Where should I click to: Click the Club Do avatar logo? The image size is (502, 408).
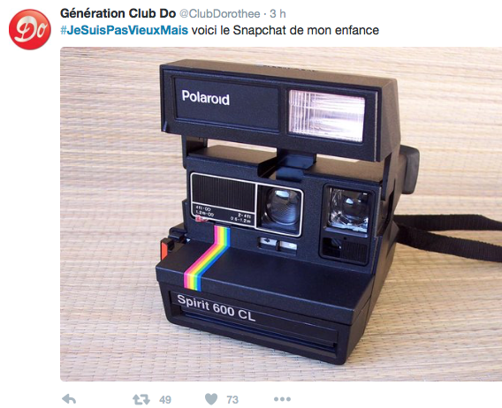(29, 29)
